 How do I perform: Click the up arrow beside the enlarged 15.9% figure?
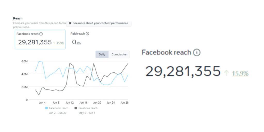tap(227, 73)
